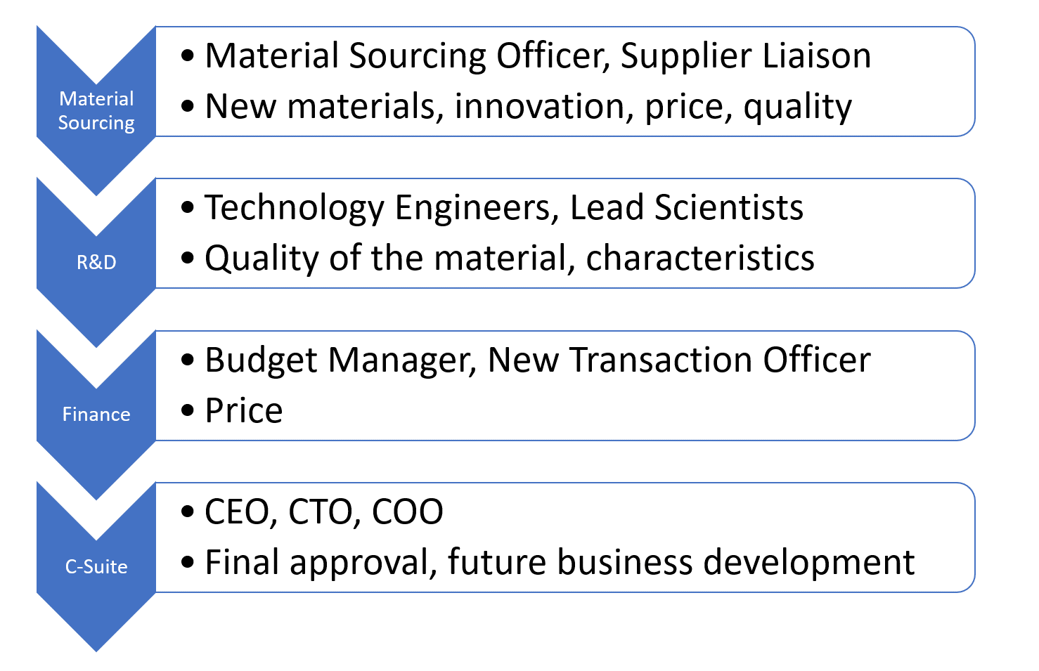Click the "COO" text
This screenshot has height=671, width=1039.
point(407,512)
